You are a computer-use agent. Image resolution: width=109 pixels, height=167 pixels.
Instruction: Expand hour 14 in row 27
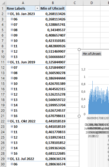click(12, 148)
